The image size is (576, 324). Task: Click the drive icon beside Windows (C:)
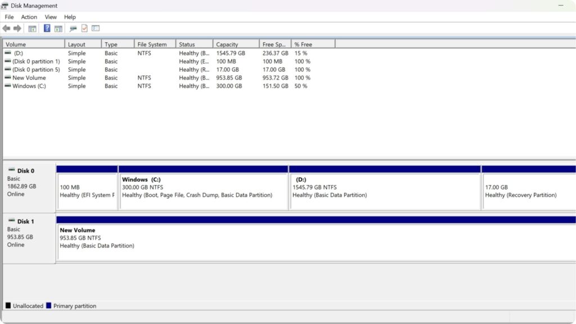[x=8, y=85]
